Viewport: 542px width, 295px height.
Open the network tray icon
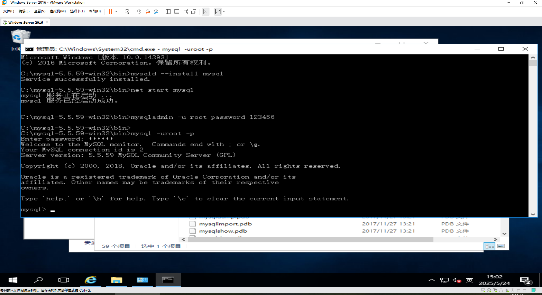444,280
